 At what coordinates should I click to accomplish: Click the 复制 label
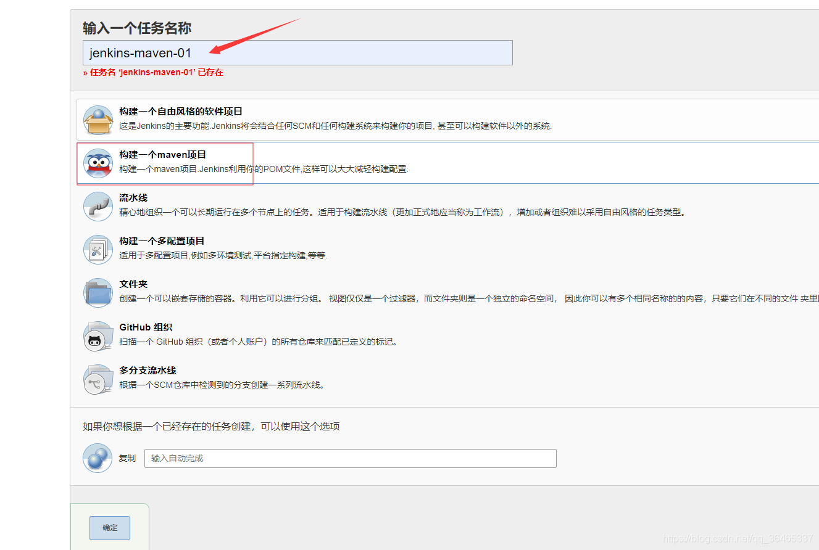click(x=127, y=458)
